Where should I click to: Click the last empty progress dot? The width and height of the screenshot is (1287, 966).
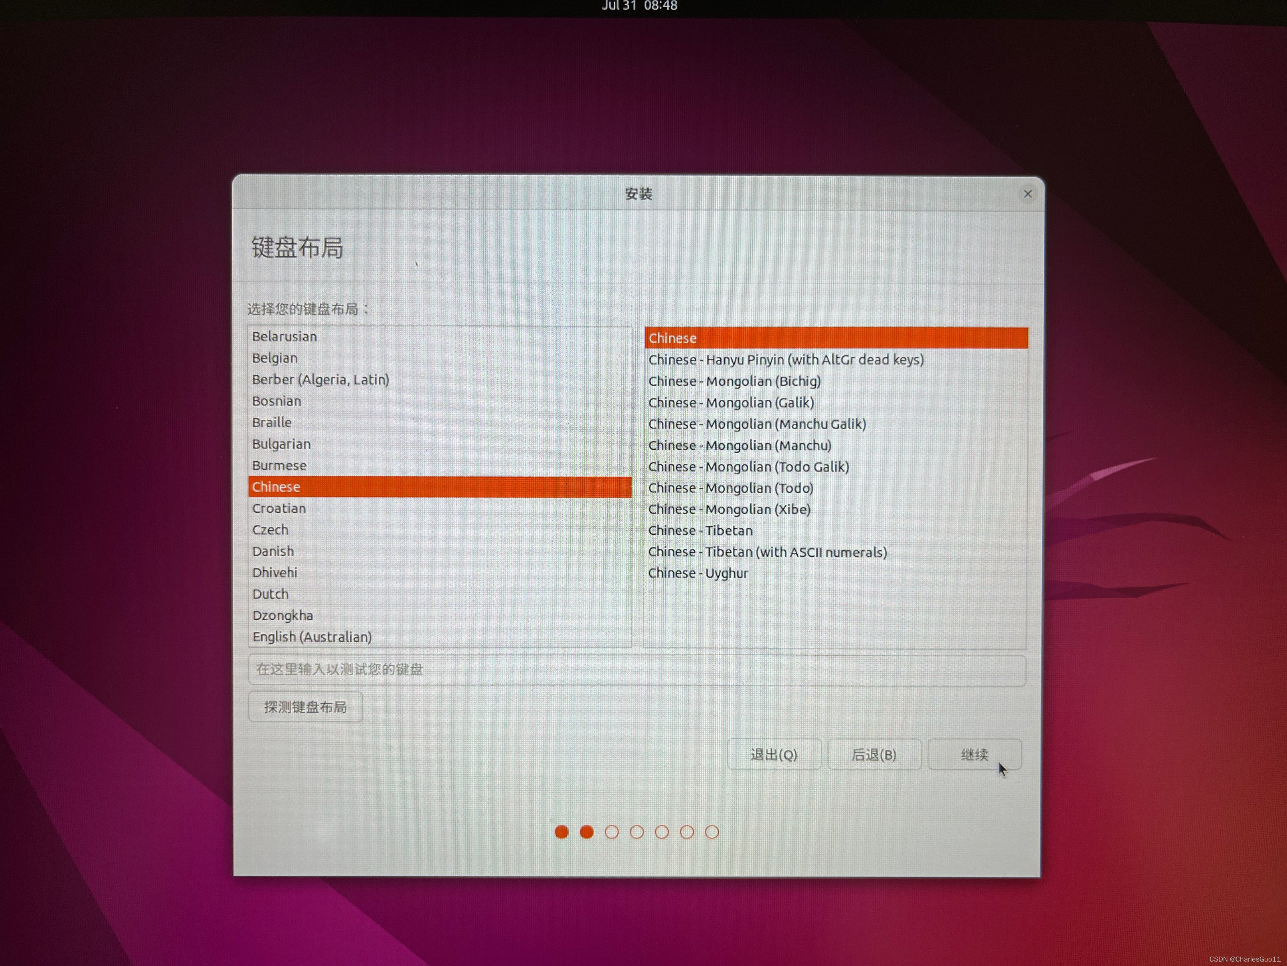(x=712, y=832)
